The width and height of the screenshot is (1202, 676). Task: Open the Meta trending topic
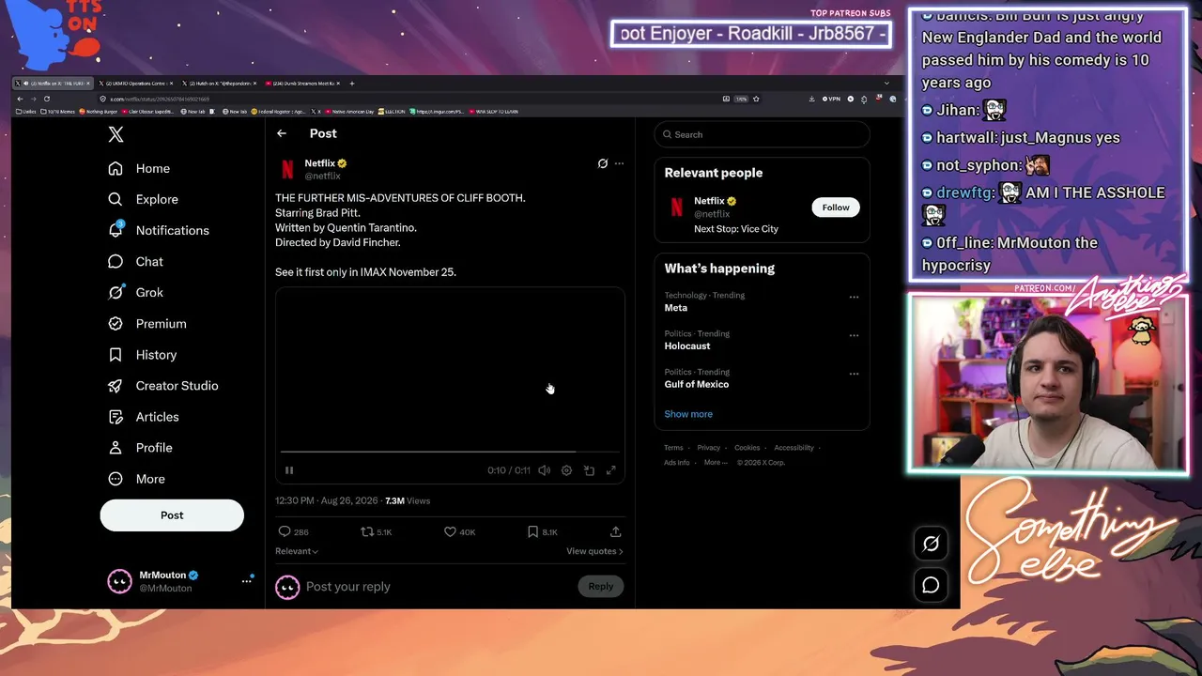pyautogui.click(x=676, y=308)
